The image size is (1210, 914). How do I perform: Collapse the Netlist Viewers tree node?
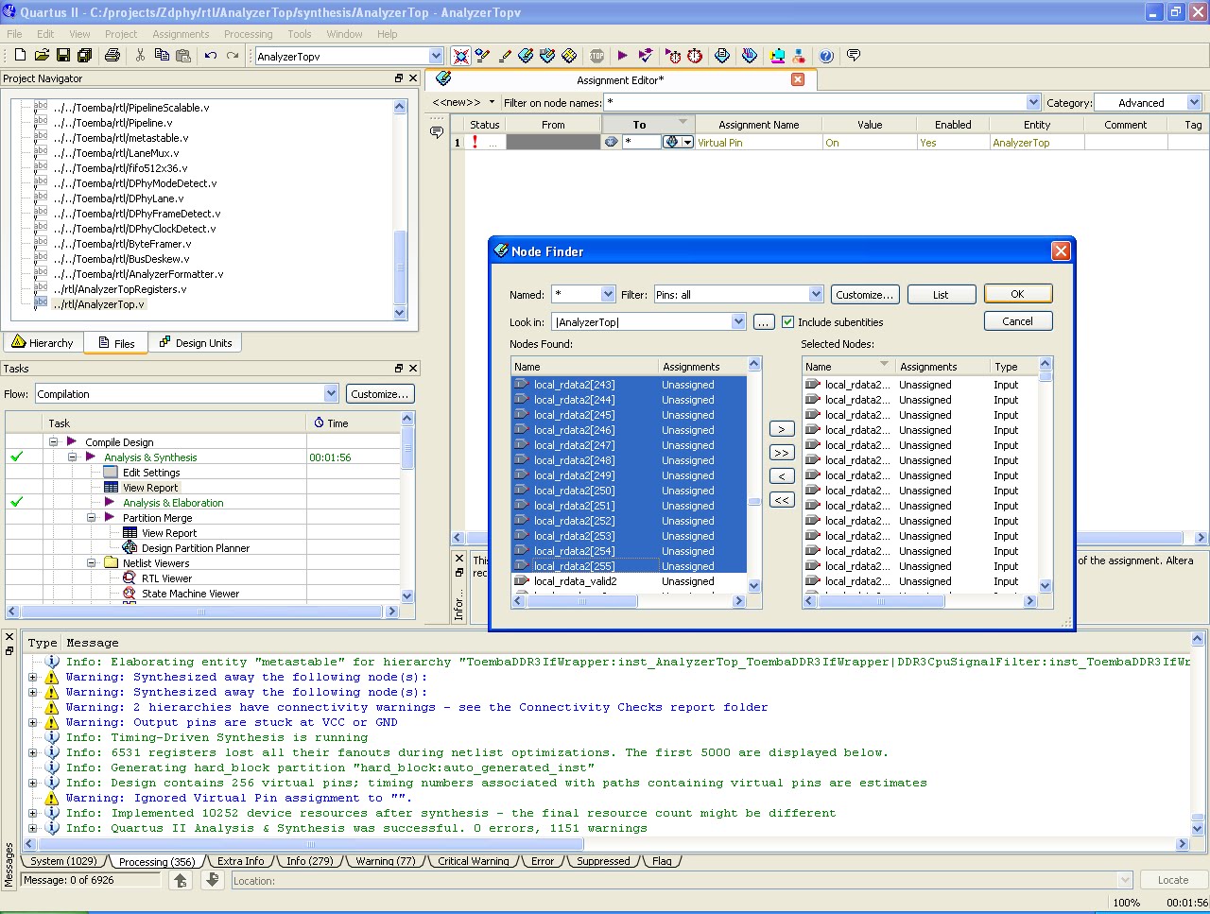pyautogui.click(x=92, y=563)
